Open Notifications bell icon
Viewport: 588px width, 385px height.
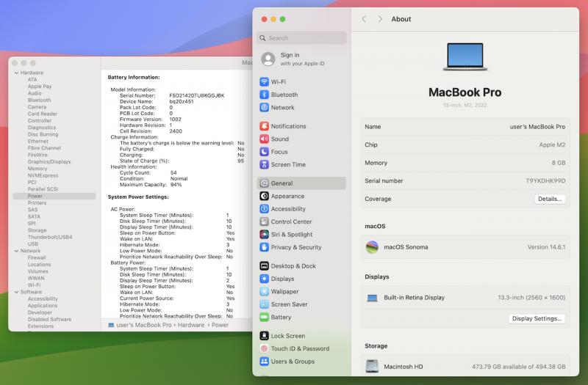click(264, 126)
